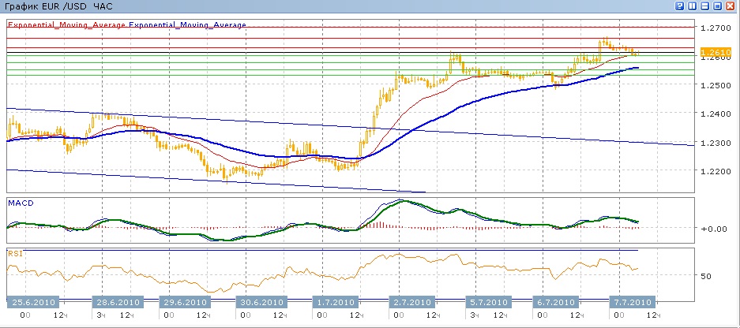This screenshot has height=328, width=740.
Task: Click the RSI indicator label
Action: pos(15,254)
